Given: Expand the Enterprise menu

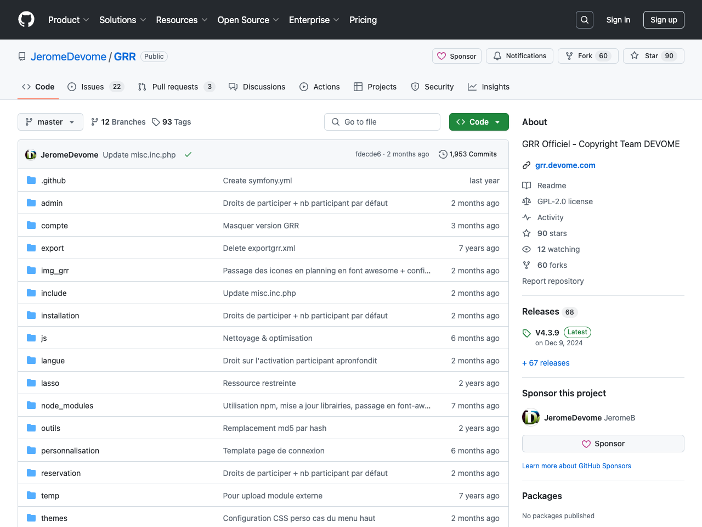Looking at the screenshot, I should (x=314, y=20).
